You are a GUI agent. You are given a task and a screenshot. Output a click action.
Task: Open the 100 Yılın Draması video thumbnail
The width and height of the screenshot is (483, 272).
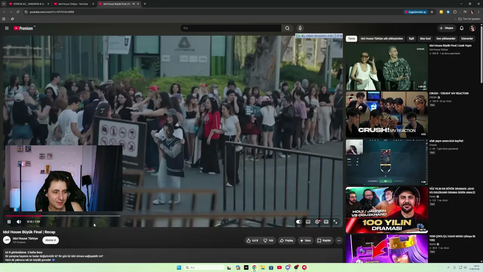pos(387,210)
